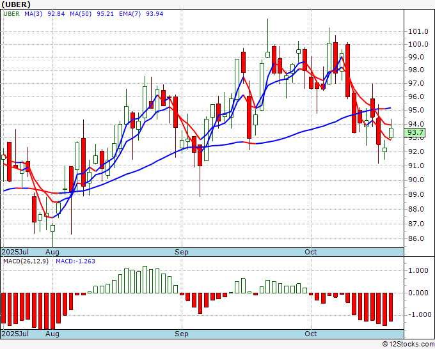Click the 94.0 price axis label
The image size is (435, 349).
tap(416, 124)
